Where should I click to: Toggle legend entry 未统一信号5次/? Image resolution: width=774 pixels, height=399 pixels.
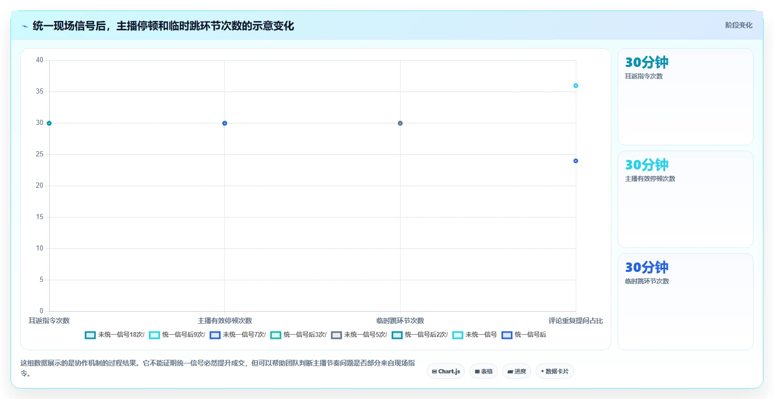(359, 335)
